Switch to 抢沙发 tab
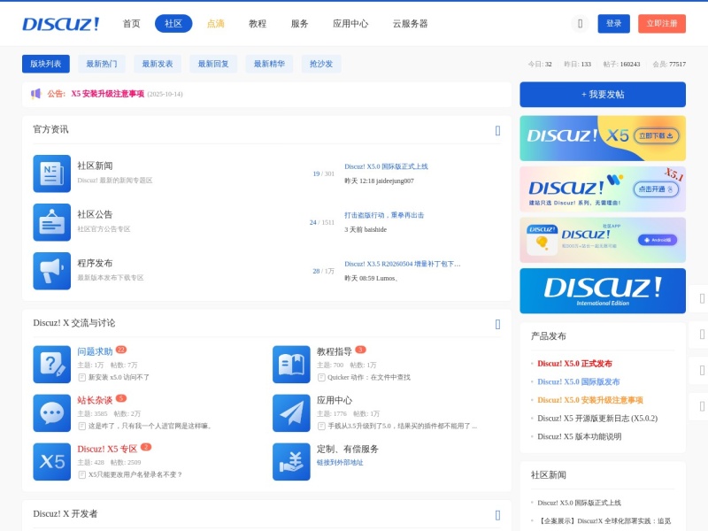The height and width of the screenshot is (531, 708). pos(321,64)
